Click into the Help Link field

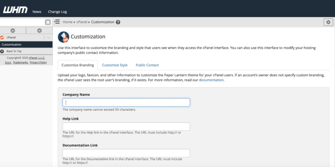coord(126,127)
